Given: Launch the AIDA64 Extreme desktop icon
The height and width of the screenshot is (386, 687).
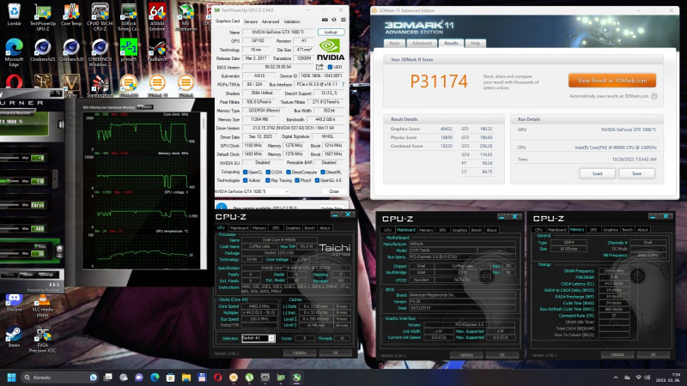Looking at the screenshot, I should [157, 17].
